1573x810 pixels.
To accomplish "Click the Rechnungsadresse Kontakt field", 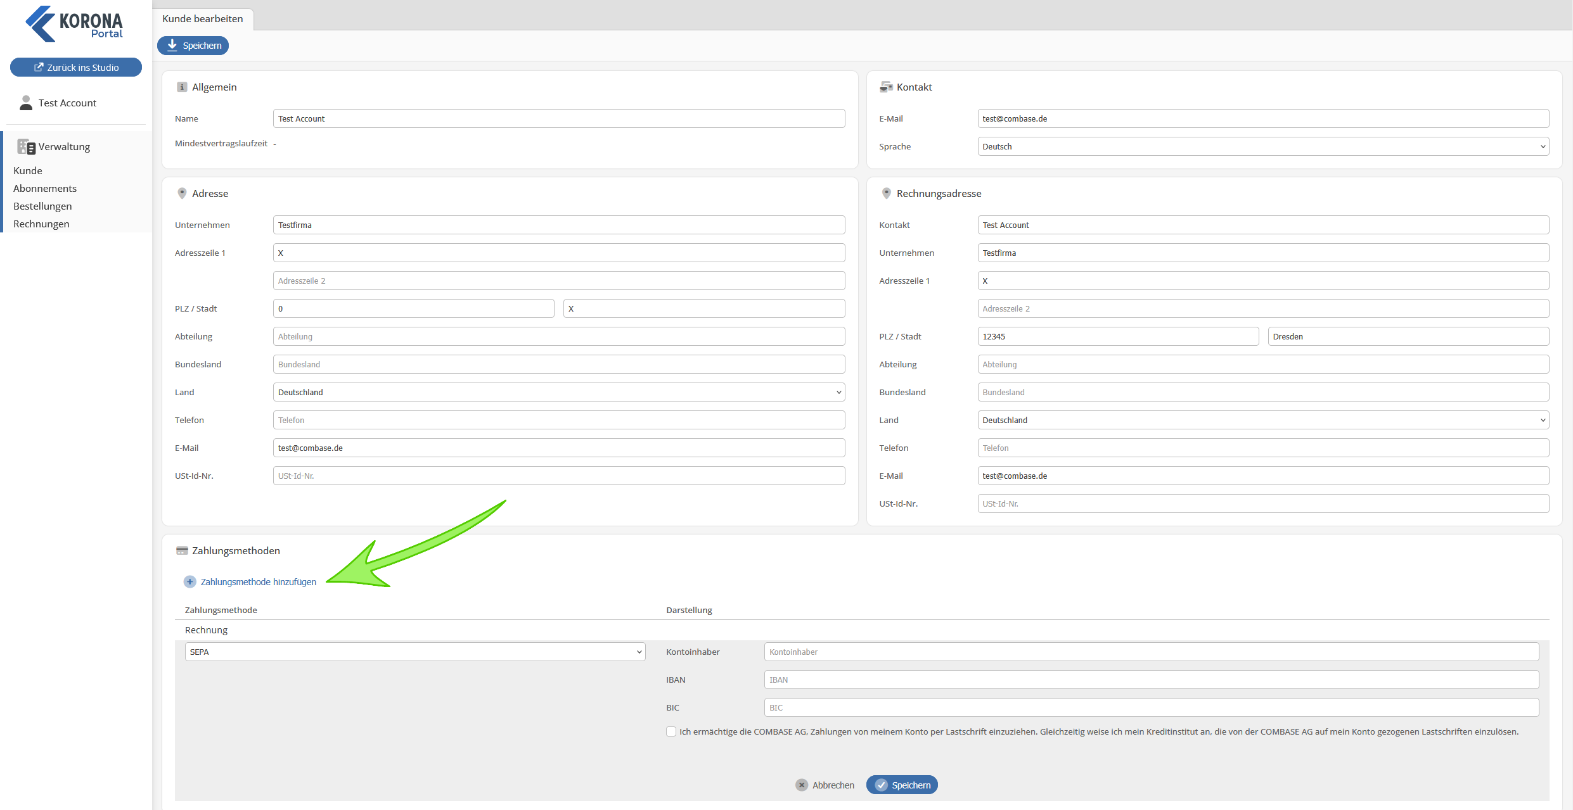I will click(x=1263, y=225).
